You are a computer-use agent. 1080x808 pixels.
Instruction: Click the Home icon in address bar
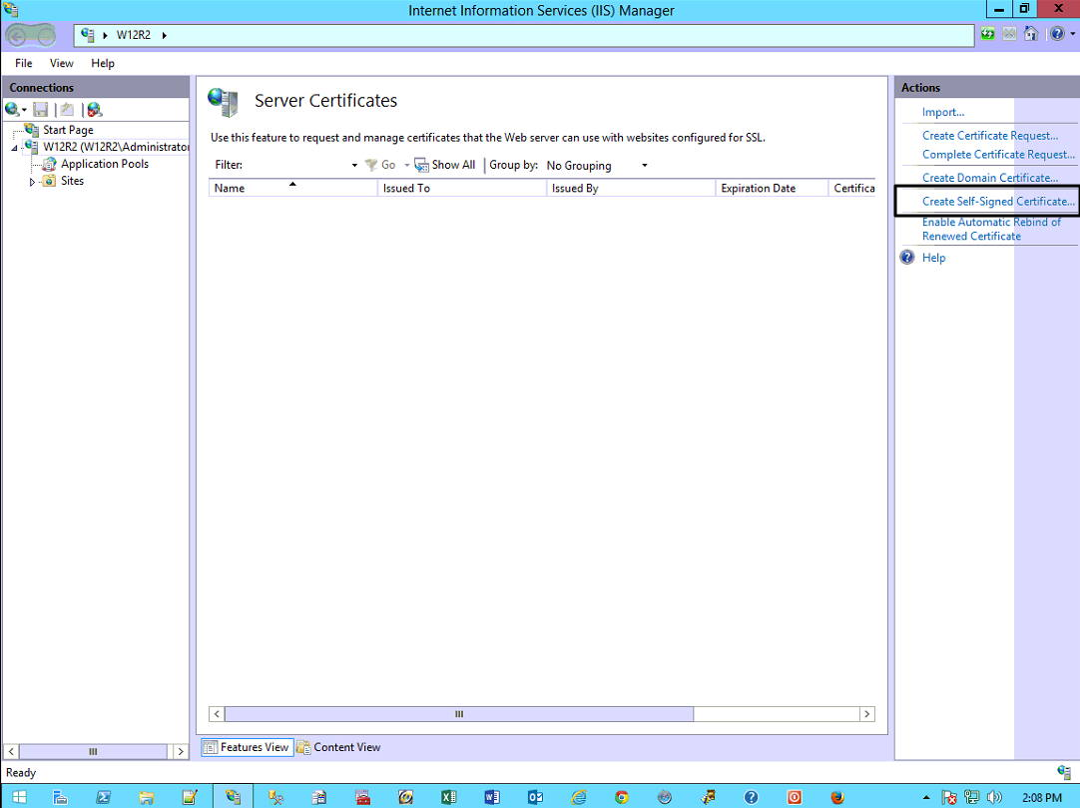click(x=1032, y=34)
